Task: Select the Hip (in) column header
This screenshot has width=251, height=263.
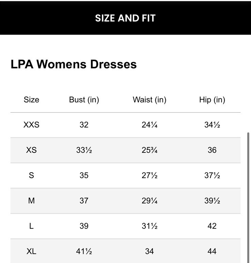Action: click(212, 100)
